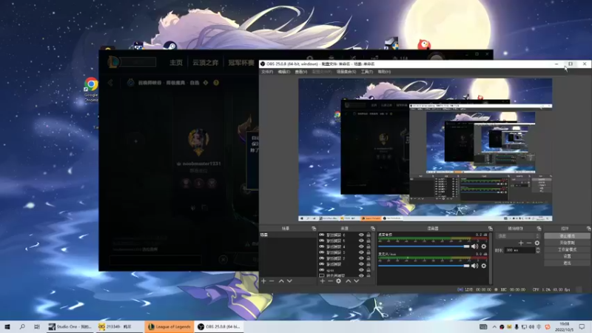Toggle the lock on window capture source 5
The image size is (592, 333).
369,241
